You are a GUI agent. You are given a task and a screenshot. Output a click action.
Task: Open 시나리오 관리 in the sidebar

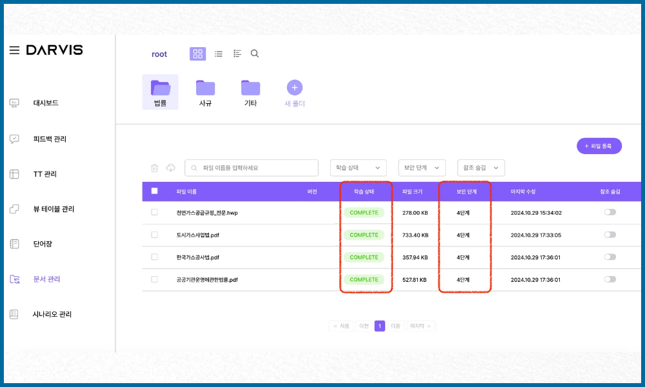[52, 314]
